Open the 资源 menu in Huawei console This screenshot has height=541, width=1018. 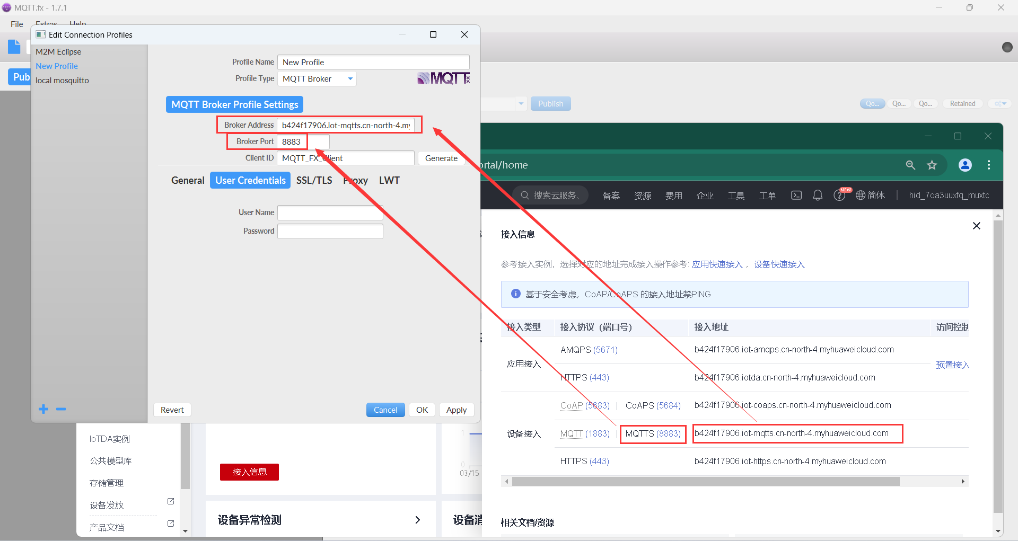(643, 196)
